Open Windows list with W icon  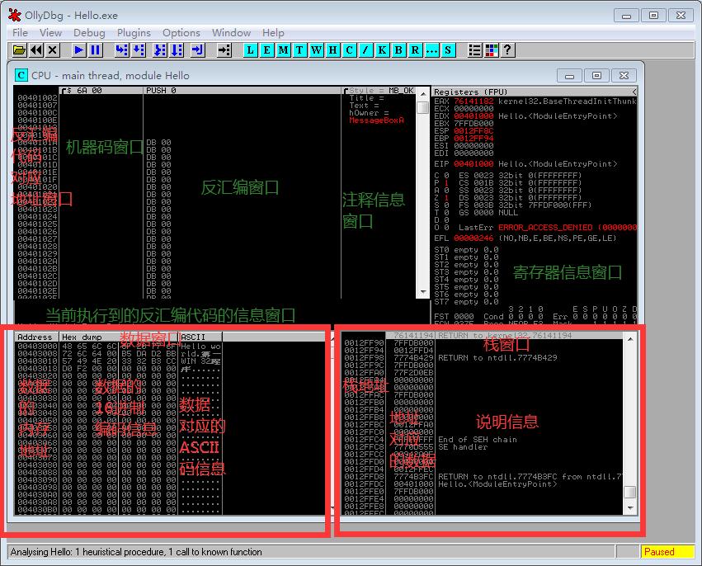coord(316,50)
